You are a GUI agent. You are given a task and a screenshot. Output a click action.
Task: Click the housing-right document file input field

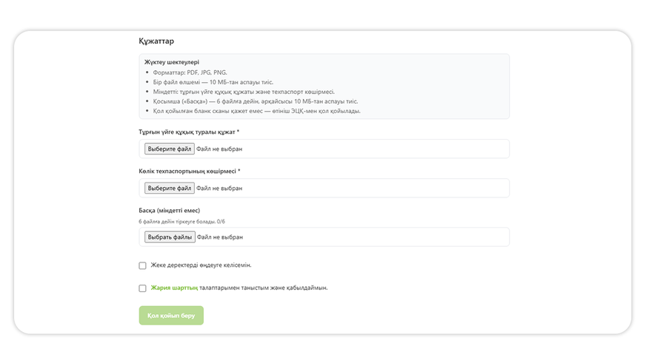coord(324,149)
